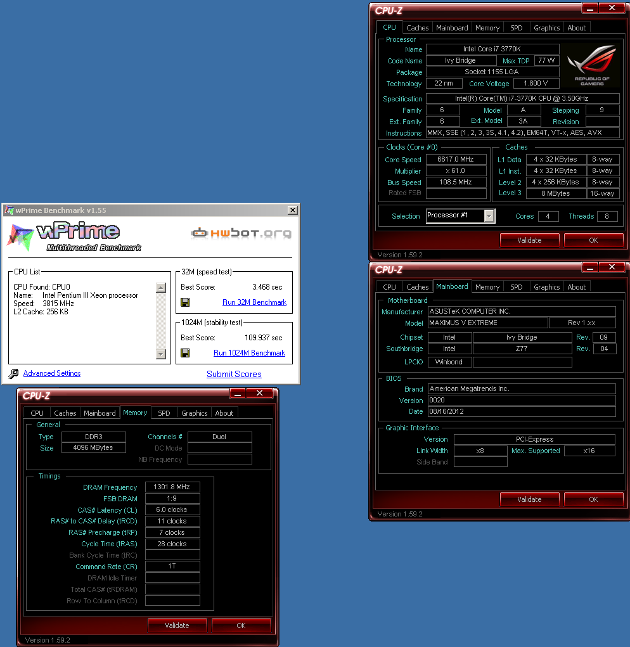Click the Specification field in CPU-Z

[x=522, y=99]
